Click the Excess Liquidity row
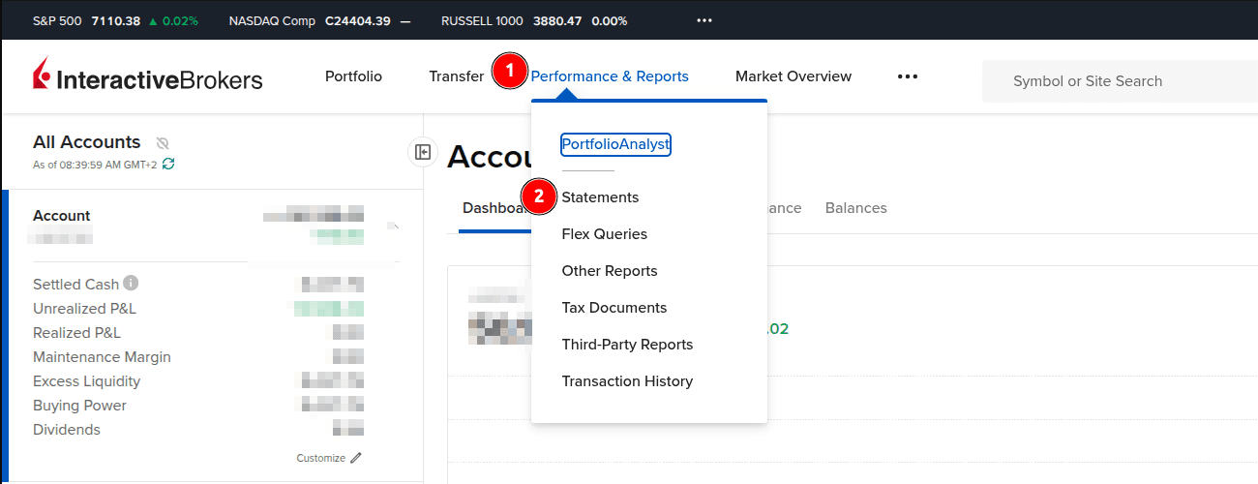The height and width of the screenshot is (484, 1258). (x=198, y=381)
